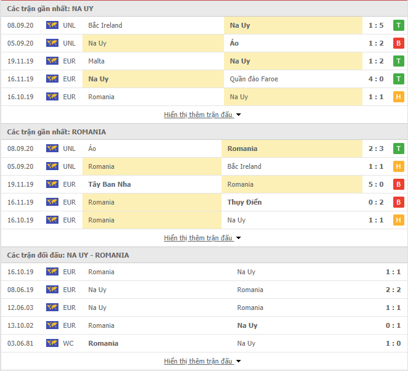The width and height of the screenshot is (408, 371).
Task: Expand more head-to-head Na Uy - Romania matches
Action: (202, 361)
